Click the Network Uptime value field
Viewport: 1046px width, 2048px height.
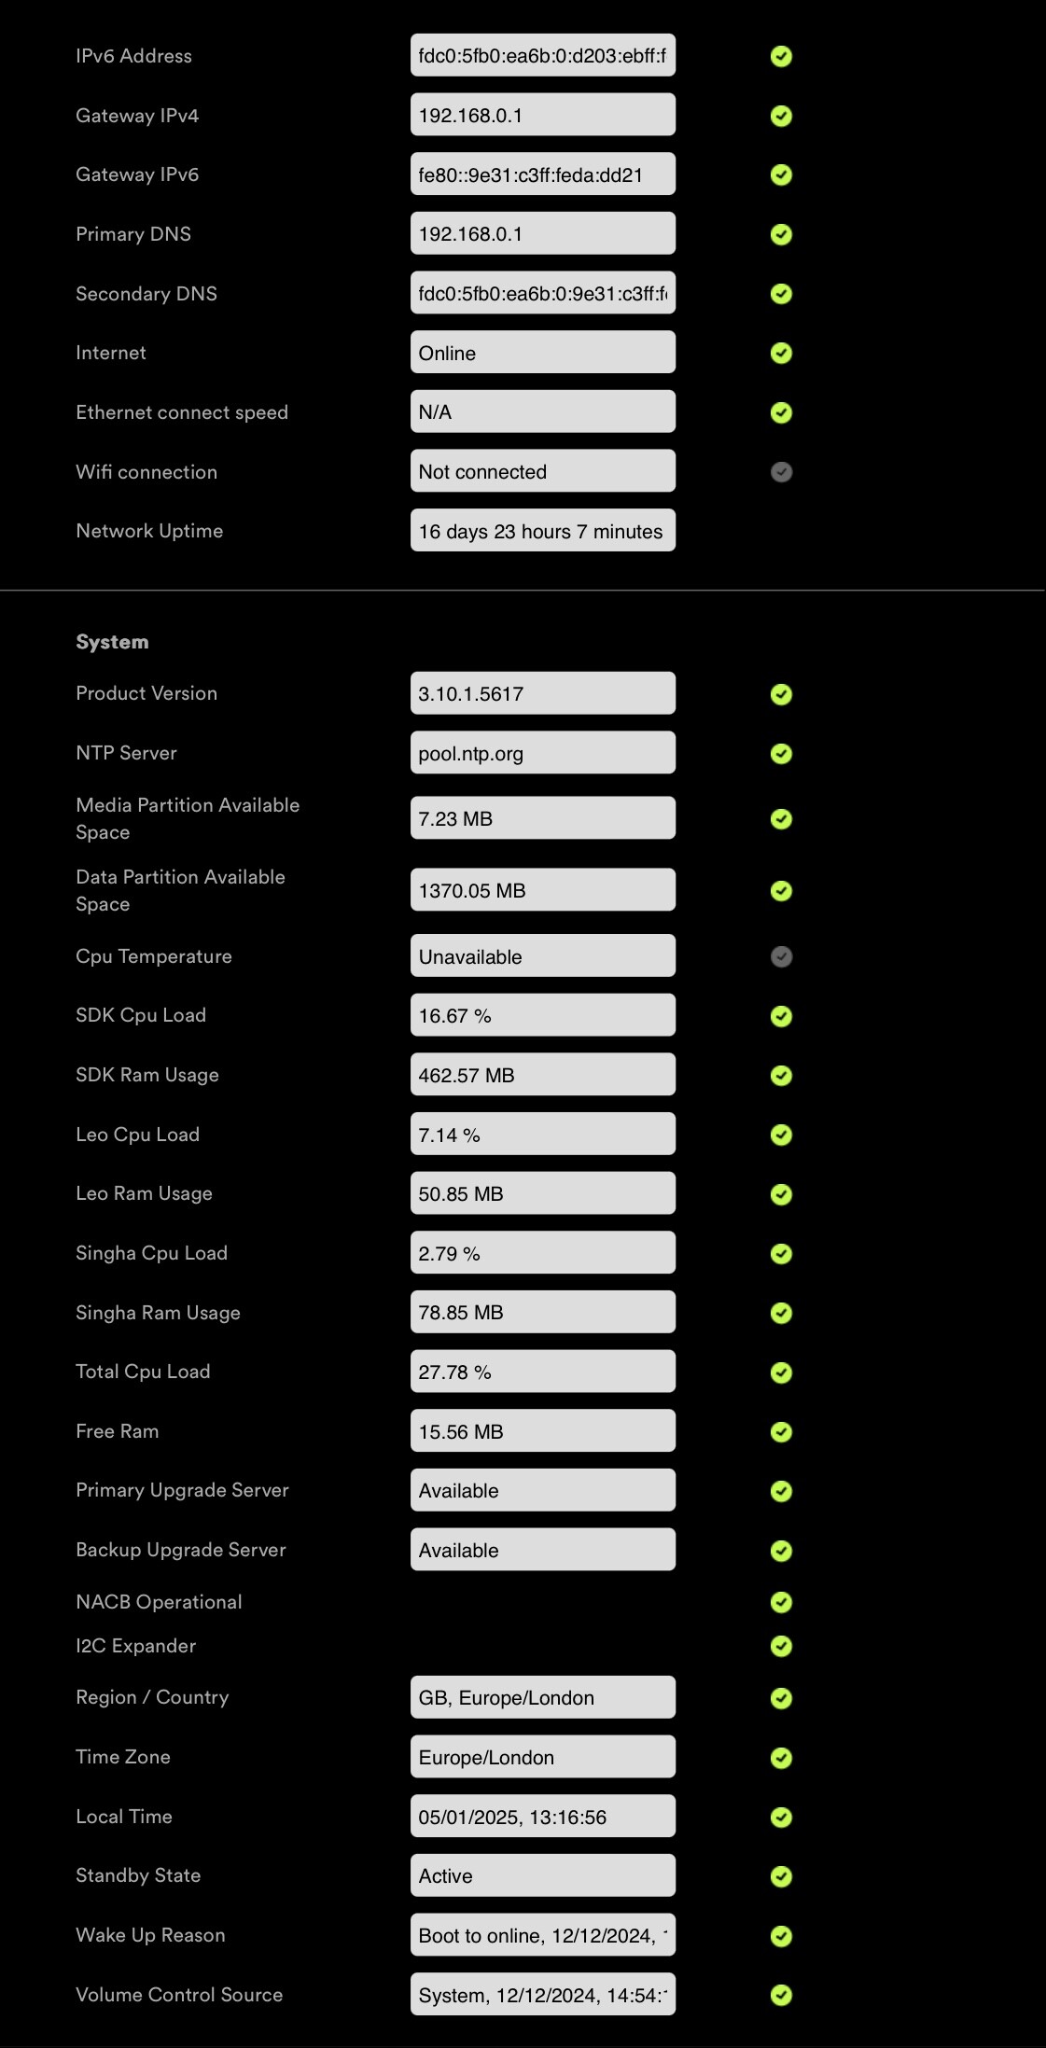(542, 531)
